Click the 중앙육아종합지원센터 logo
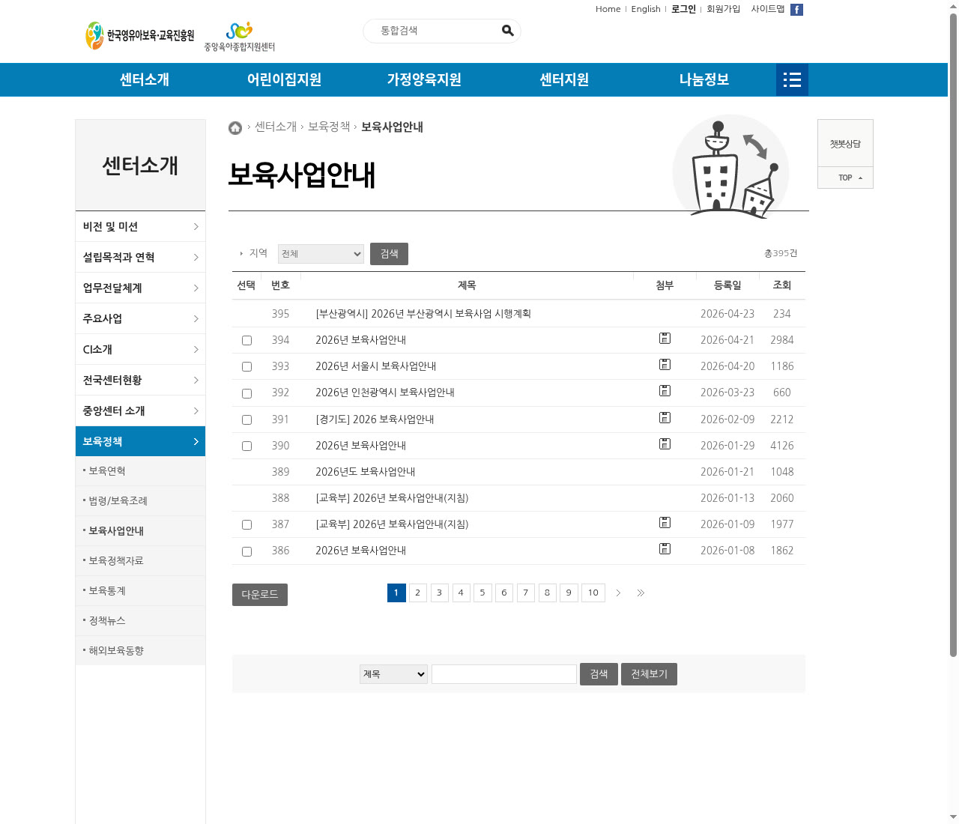Screen dimensions: 959x824 click(x=240, y=37)
